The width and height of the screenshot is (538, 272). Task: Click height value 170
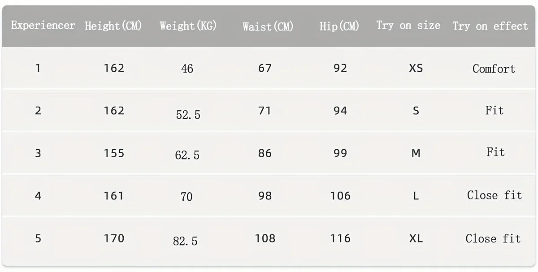tap(114, 238)
